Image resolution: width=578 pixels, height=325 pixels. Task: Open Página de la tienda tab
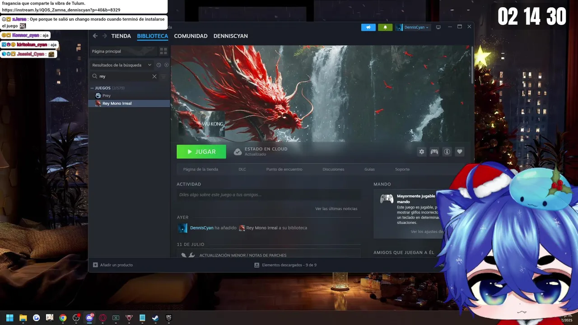pos(200,169)
